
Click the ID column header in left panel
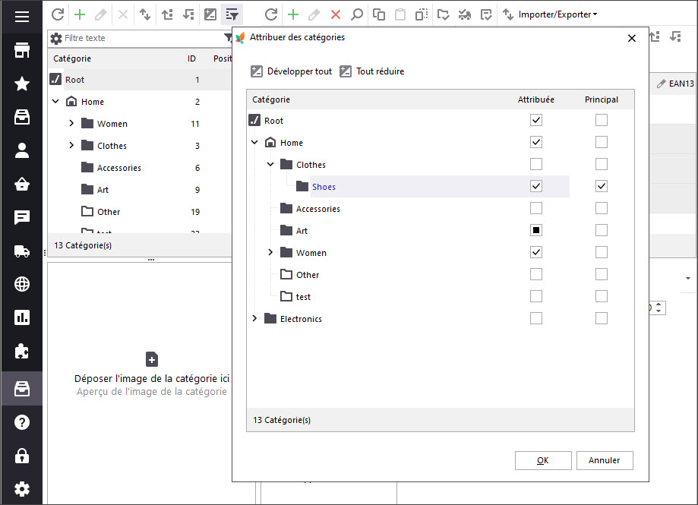coord(191,58)
